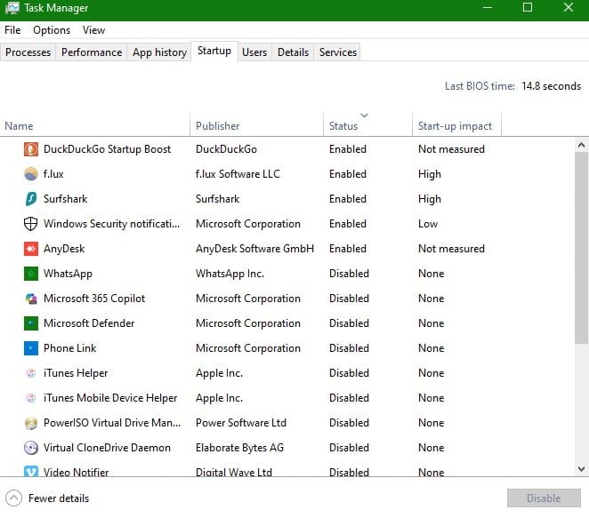Click the Last BIOS time value

coord(551,86)
